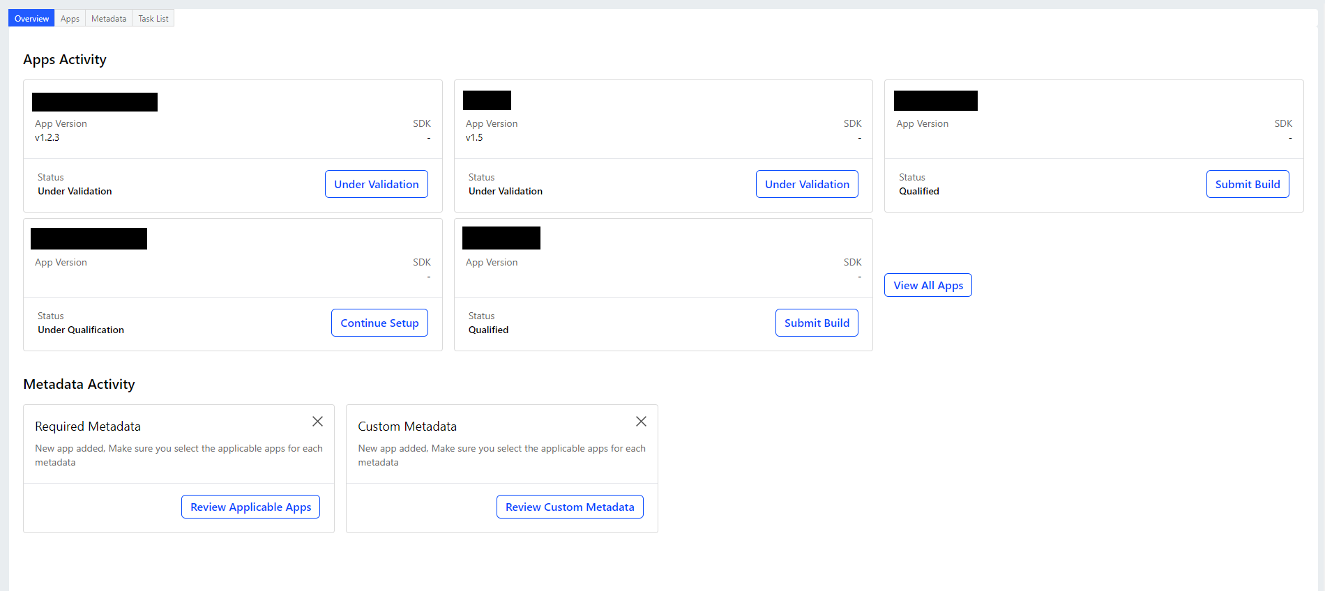Open the Apps tab
Viewport: 1325px width, 591px height.
pos(70,19)
